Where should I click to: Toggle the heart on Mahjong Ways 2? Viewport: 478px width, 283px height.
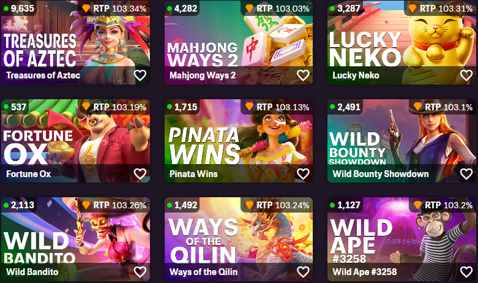click(x=303, y=75)
